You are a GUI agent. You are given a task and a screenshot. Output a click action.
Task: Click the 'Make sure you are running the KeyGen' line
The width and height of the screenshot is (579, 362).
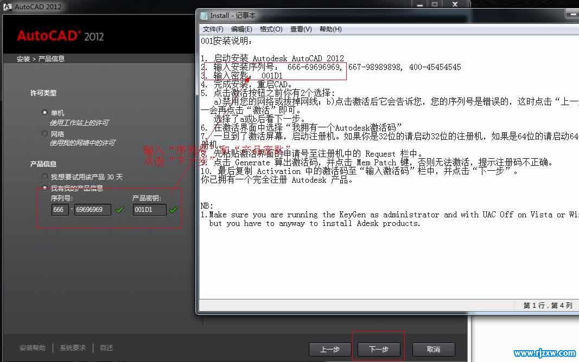(390, 215)
